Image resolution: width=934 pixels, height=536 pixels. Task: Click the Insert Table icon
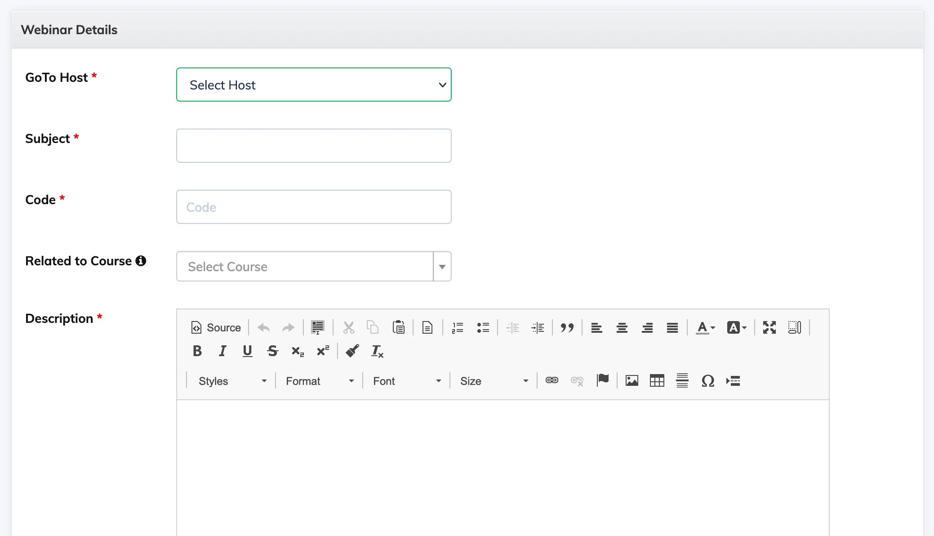657,381
